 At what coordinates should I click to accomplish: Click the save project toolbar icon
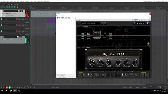7,4
